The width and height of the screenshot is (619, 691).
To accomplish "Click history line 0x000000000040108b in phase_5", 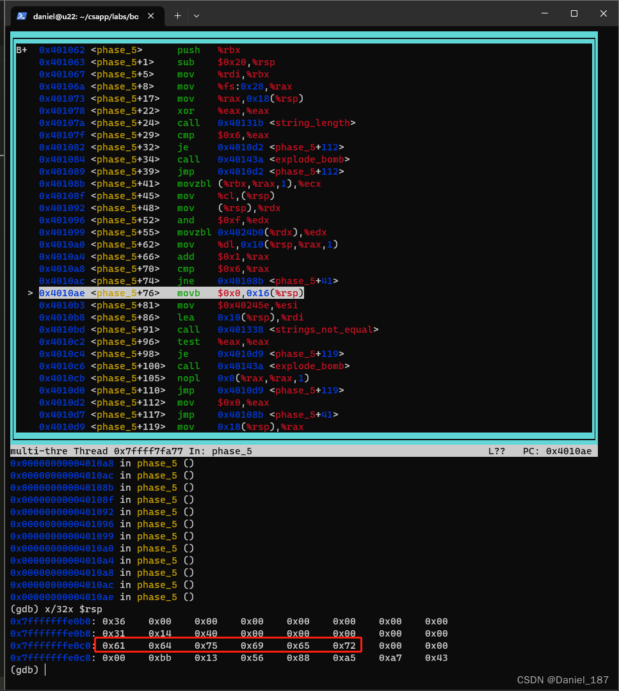I will click(102, 488).
